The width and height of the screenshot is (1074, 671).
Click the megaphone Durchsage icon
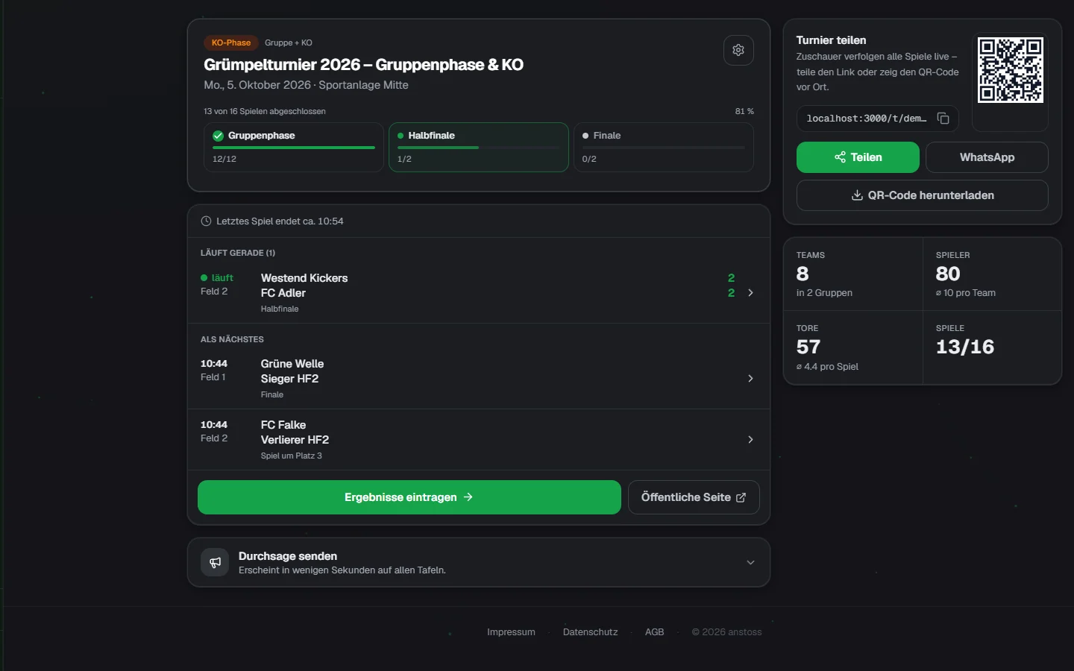(x=215, y=563)
